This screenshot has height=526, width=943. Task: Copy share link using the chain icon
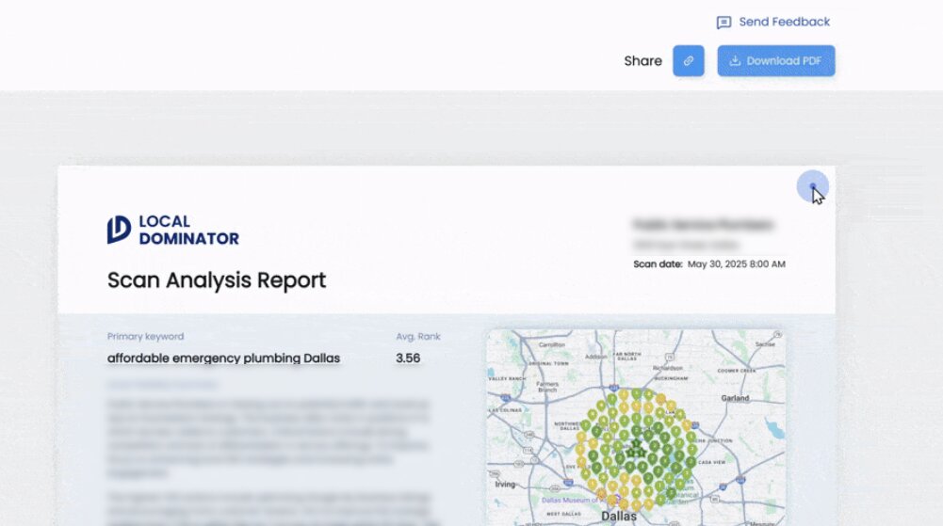[688, 61]
